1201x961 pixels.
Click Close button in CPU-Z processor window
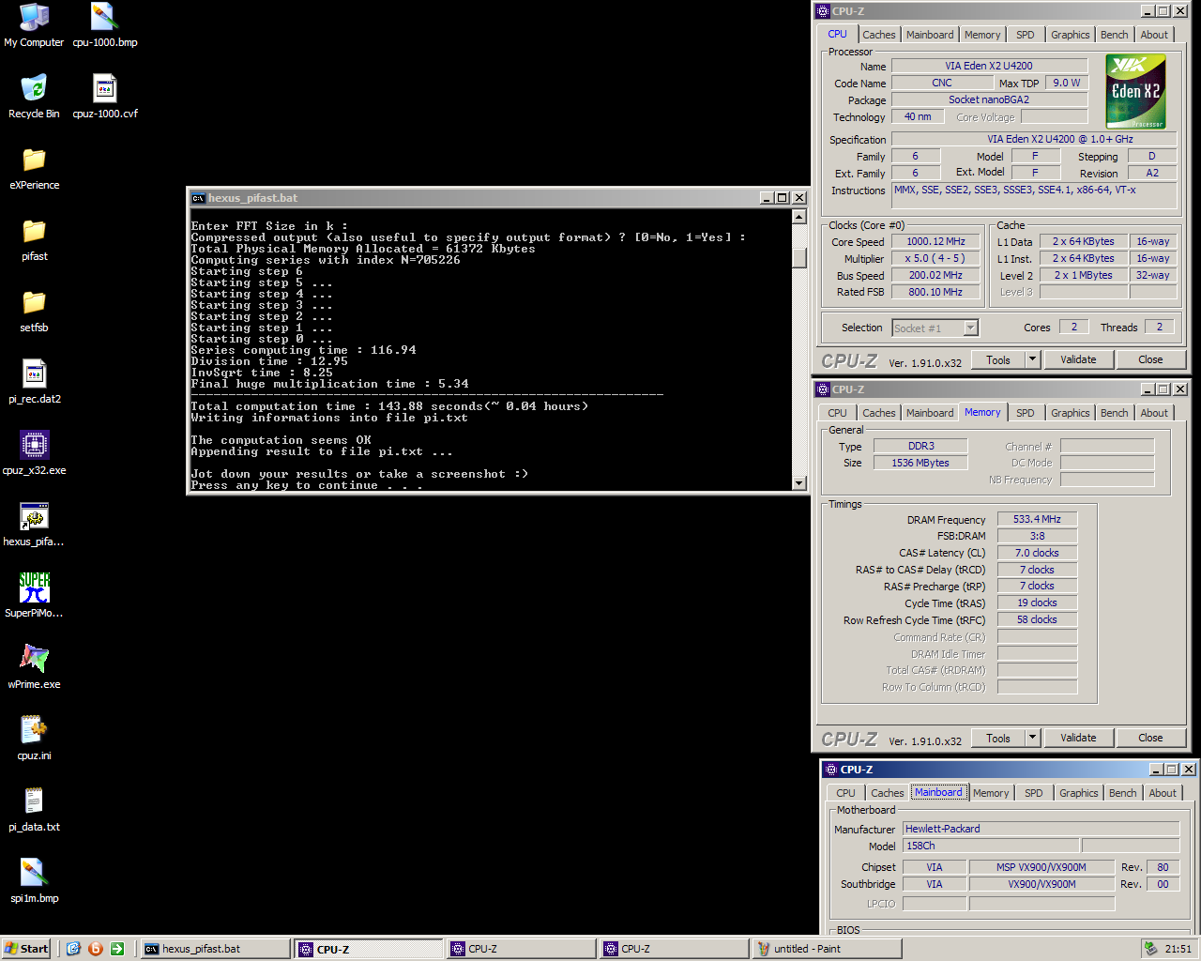[1150, 359]
